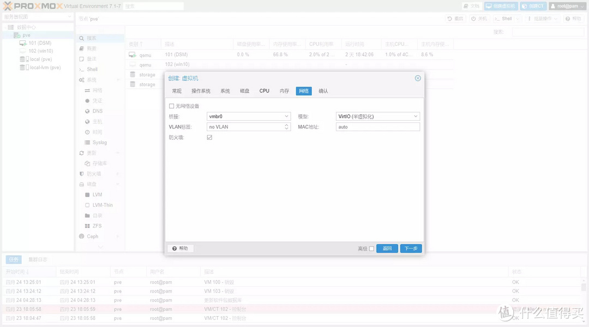Open 概要 summary icon in node menu

[x=81, y=48]
